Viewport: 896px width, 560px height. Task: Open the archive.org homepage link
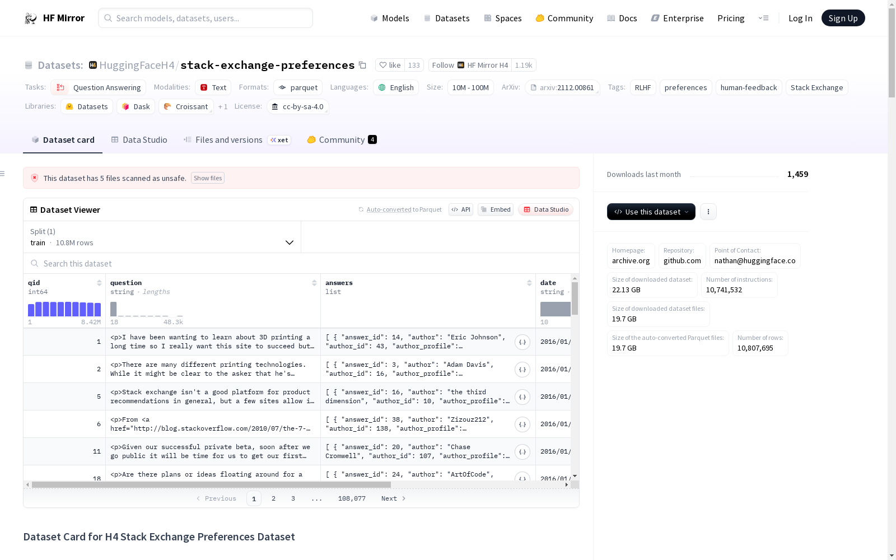(x=631, y=260)
